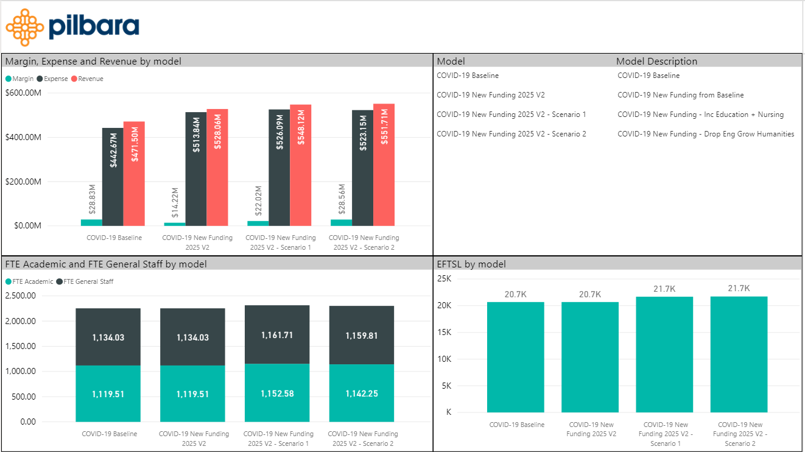Select the Scenario 1 model row

point(617,115)
